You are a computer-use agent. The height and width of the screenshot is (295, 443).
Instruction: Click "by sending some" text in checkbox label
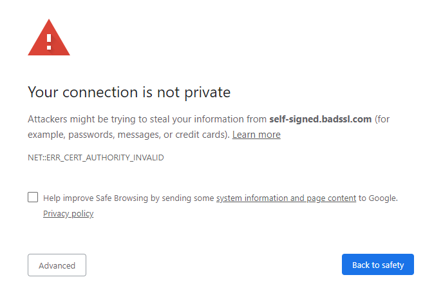(182, 198)
